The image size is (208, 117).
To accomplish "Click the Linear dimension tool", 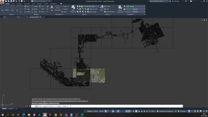I will coord(64,6).
